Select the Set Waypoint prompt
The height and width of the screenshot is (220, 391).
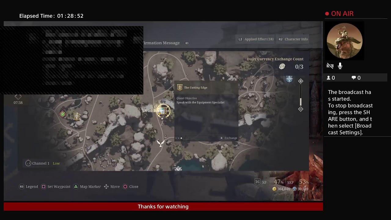(x=56, y=186)
